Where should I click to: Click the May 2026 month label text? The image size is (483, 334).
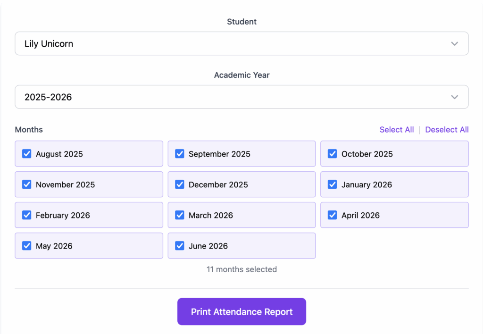pyautogui.click(x=54, y=246)
